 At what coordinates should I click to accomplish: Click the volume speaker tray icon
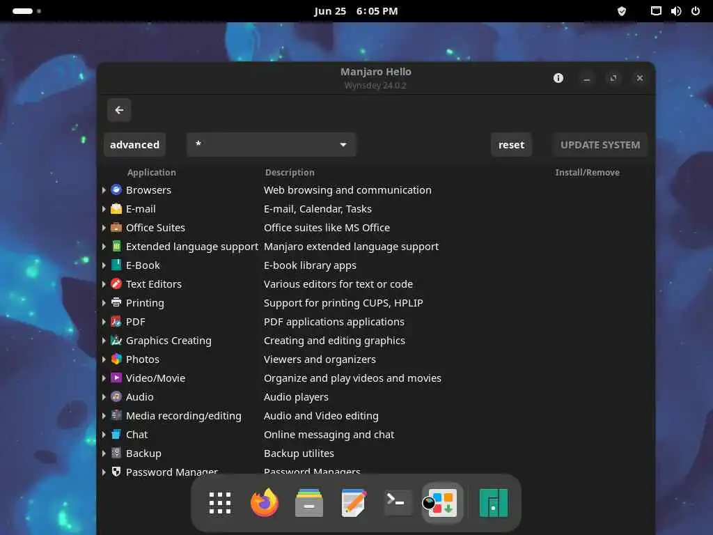tap(675, 11)
